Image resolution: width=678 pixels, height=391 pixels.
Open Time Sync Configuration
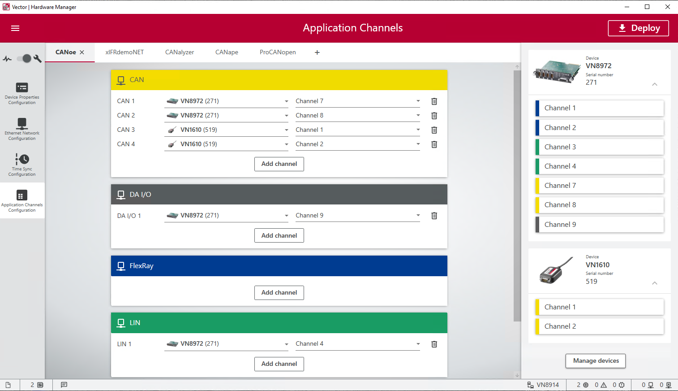tap(22, 165)
